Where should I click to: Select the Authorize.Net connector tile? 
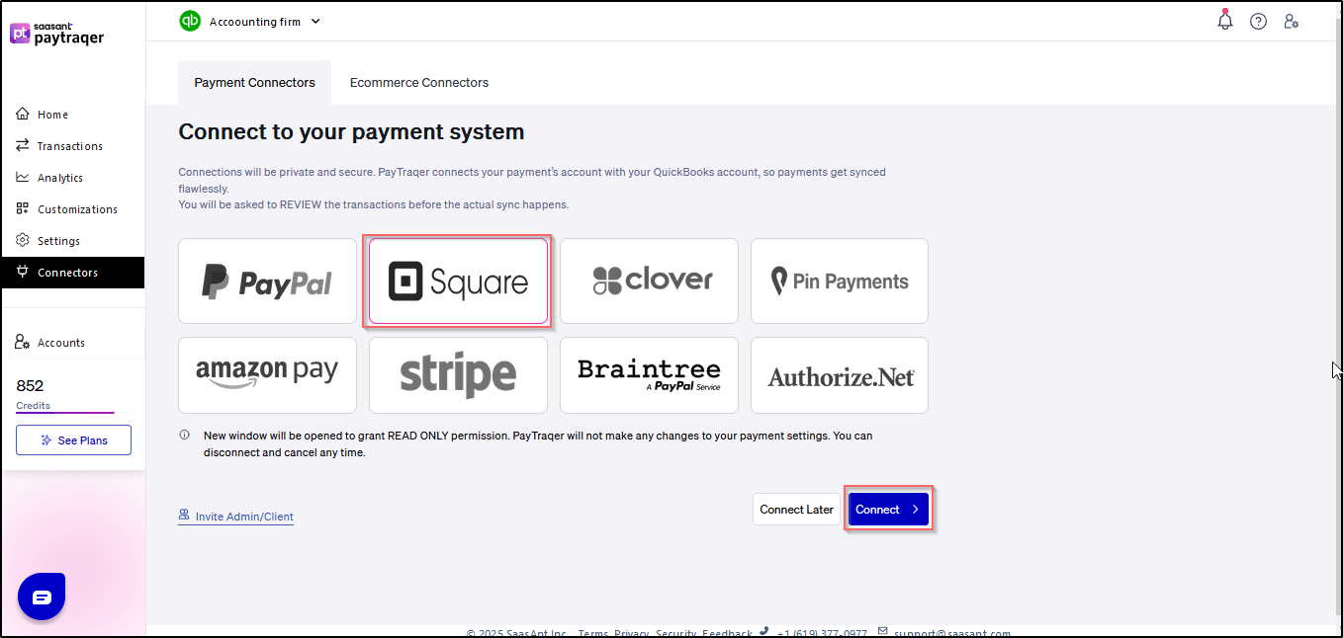840,375
